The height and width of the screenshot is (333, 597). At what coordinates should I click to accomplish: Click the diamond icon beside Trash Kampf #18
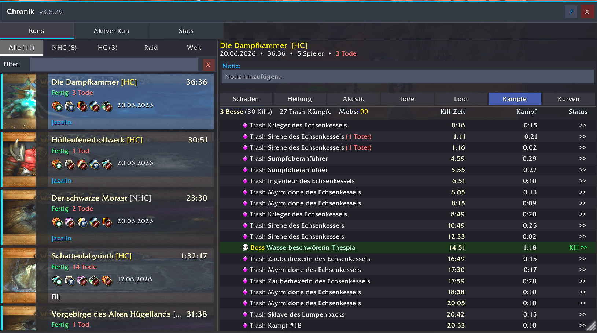click(x=245, y=325)
